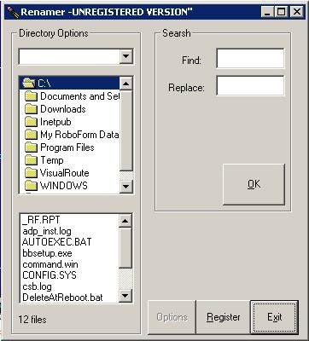Open the Register dialog button
The height and width of the screenshot is (341, 309).
(x=224, y=317)
